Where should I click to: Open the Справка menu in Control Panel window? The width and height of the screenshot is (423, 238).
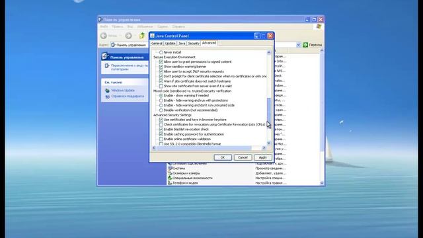click(178, 26)
